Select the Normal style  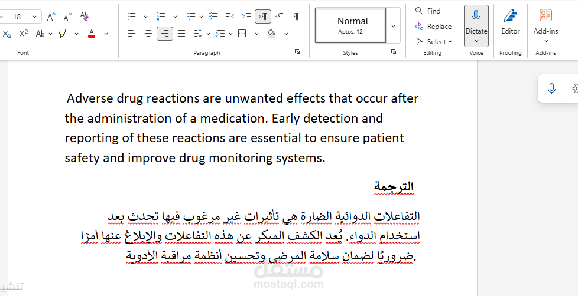(x=350, y=25)
